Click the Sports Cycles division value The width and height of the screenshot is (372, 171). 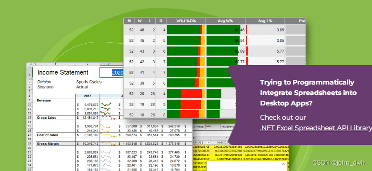coord(89,82)
